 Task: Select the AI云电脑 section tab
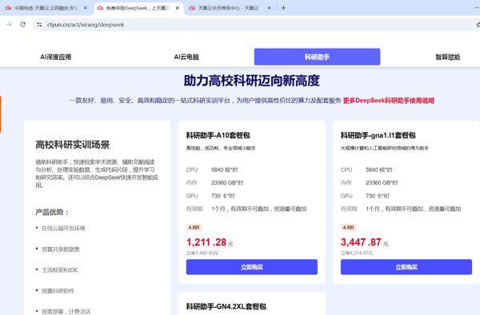tap(186, 57)
